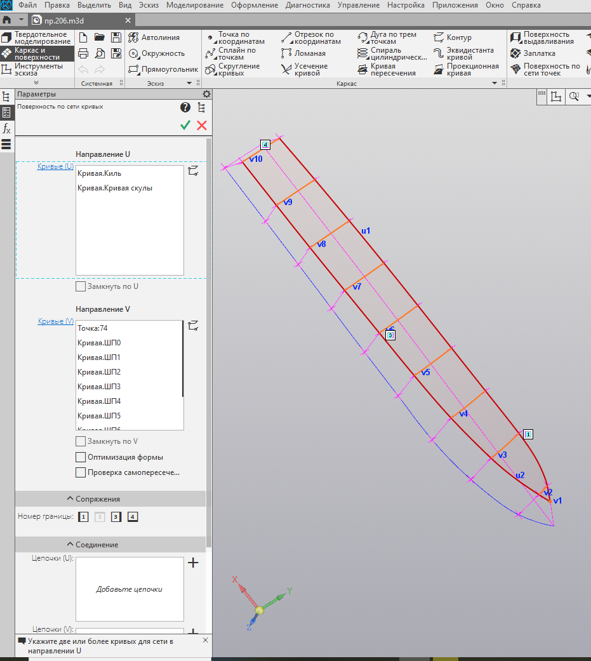Open the help question mark icon

click(185, 107)
